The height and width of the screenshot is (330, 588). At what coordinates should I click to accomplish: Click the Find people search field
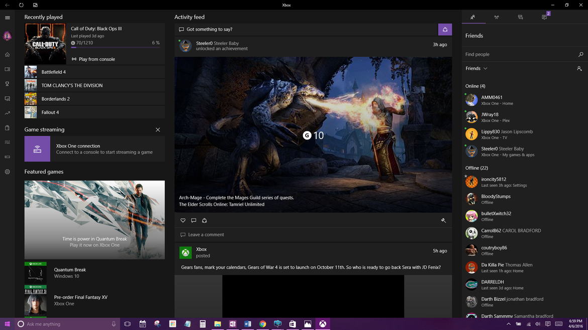pos(523,54)
